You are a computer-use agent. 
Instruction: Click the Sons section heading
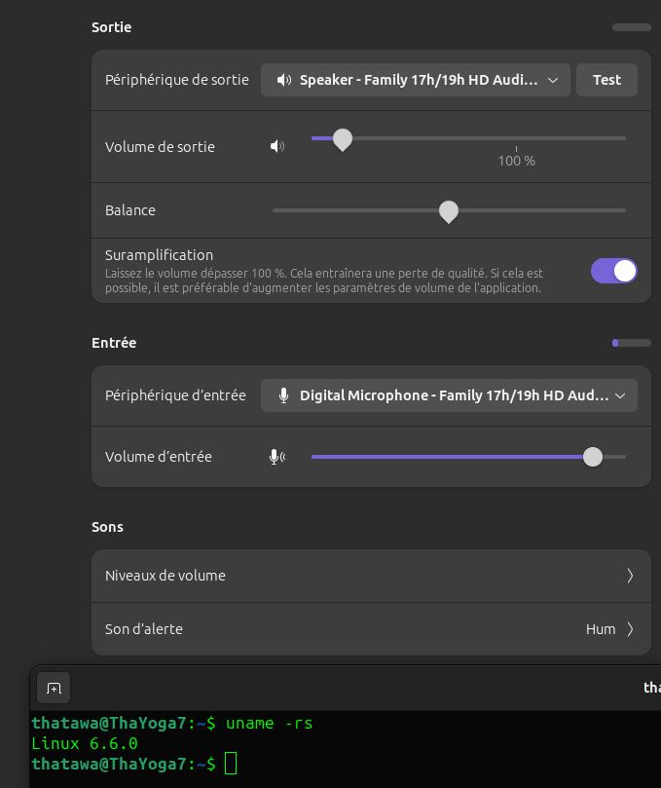click(x=107, y=527)
